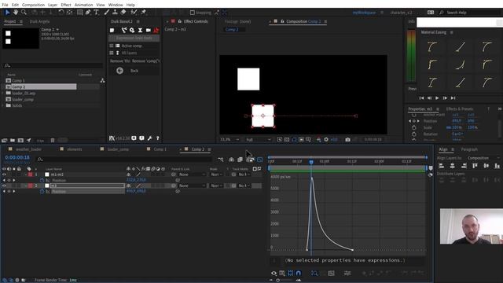Select the Type tool
503x283 pixels.
click(96, 13)
